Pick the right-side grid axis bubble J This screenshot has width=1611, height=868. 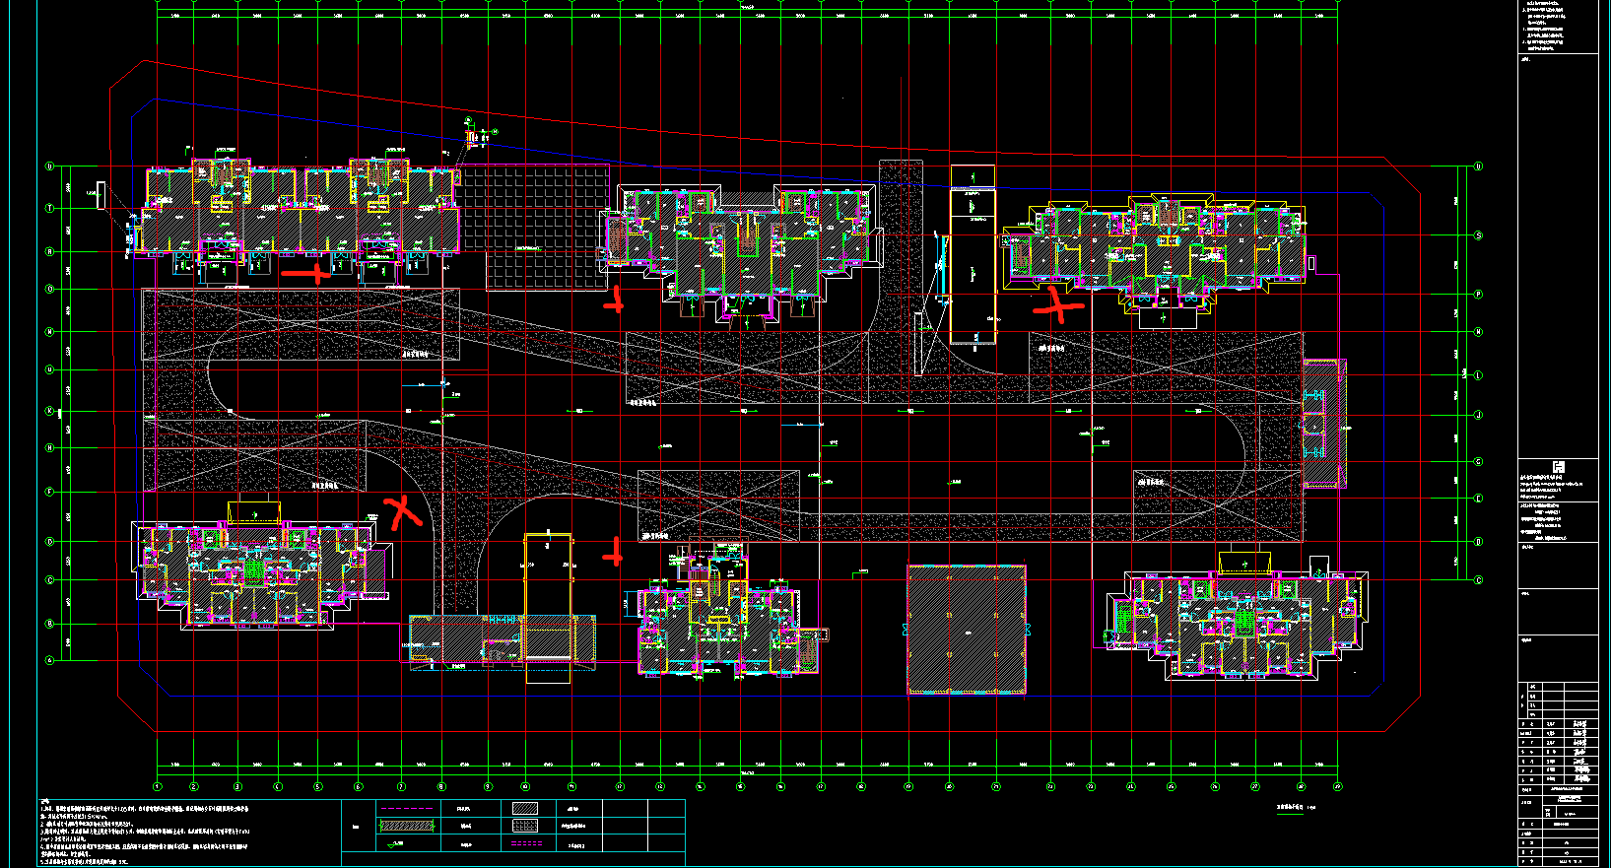1478,416
